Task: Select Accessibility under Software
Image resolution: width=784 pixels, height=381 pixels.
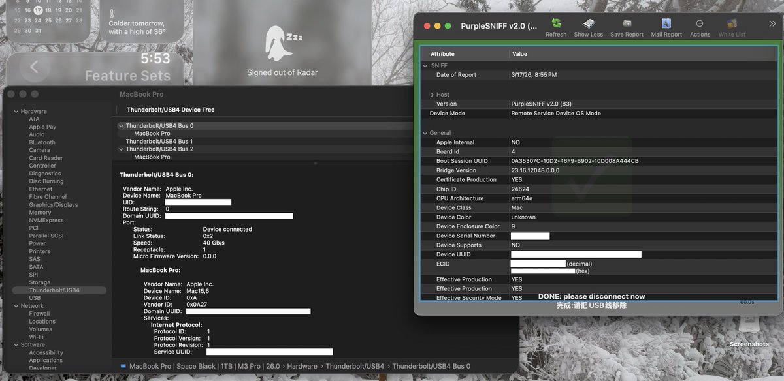Action: pyautogui.click(x=46, y=353)
